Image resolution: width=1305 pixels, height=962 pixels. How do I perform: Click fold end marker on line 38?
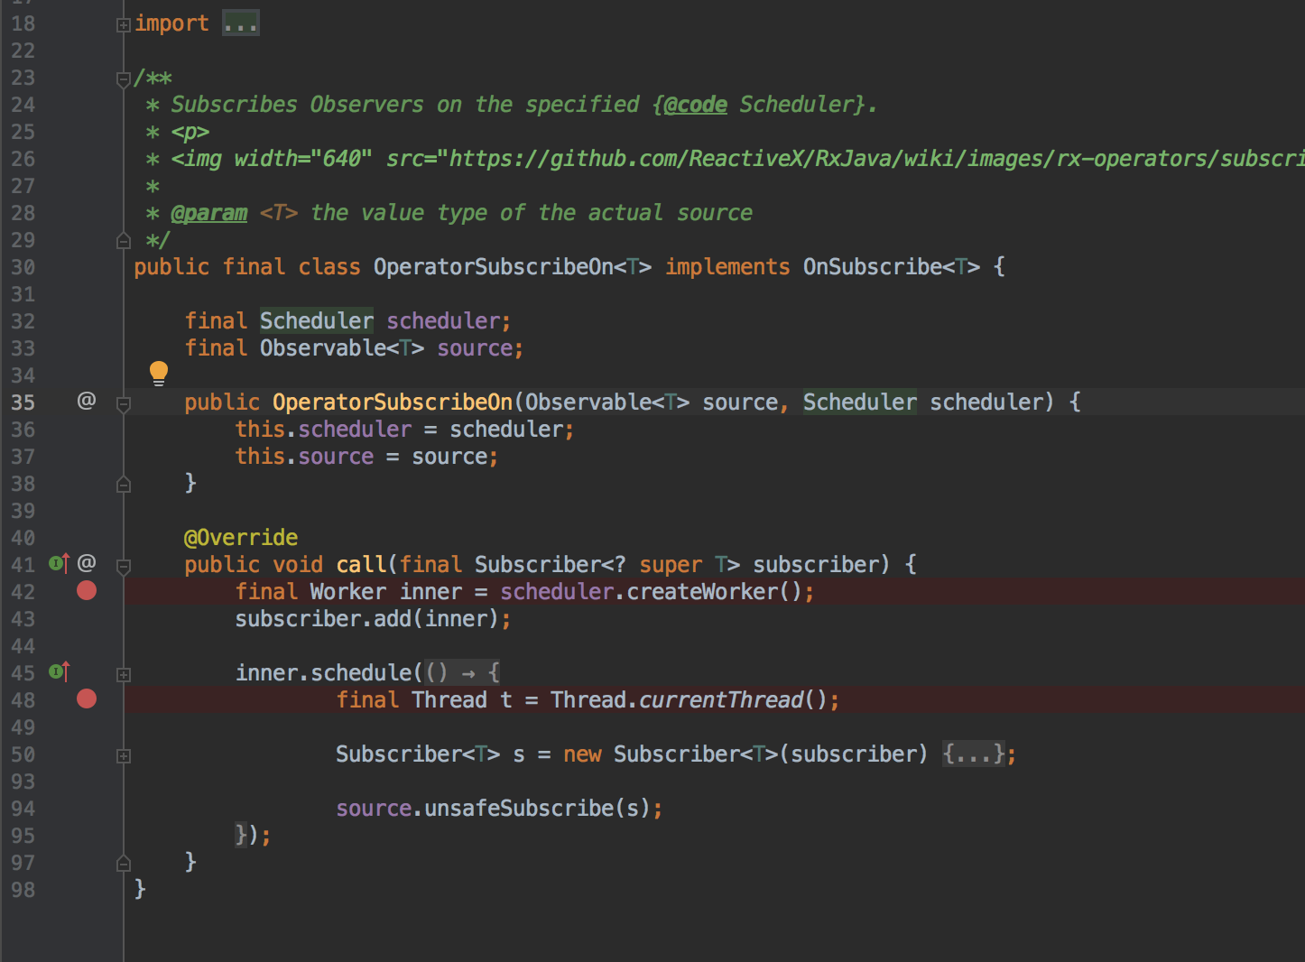124,485
